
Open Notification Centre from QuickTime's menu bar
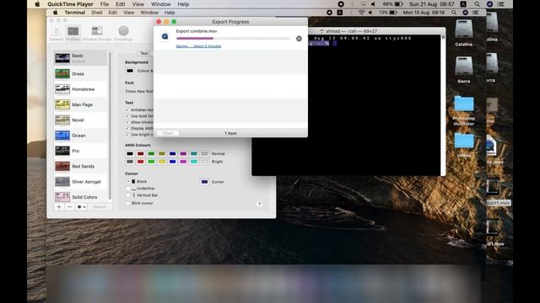(501, 4)
